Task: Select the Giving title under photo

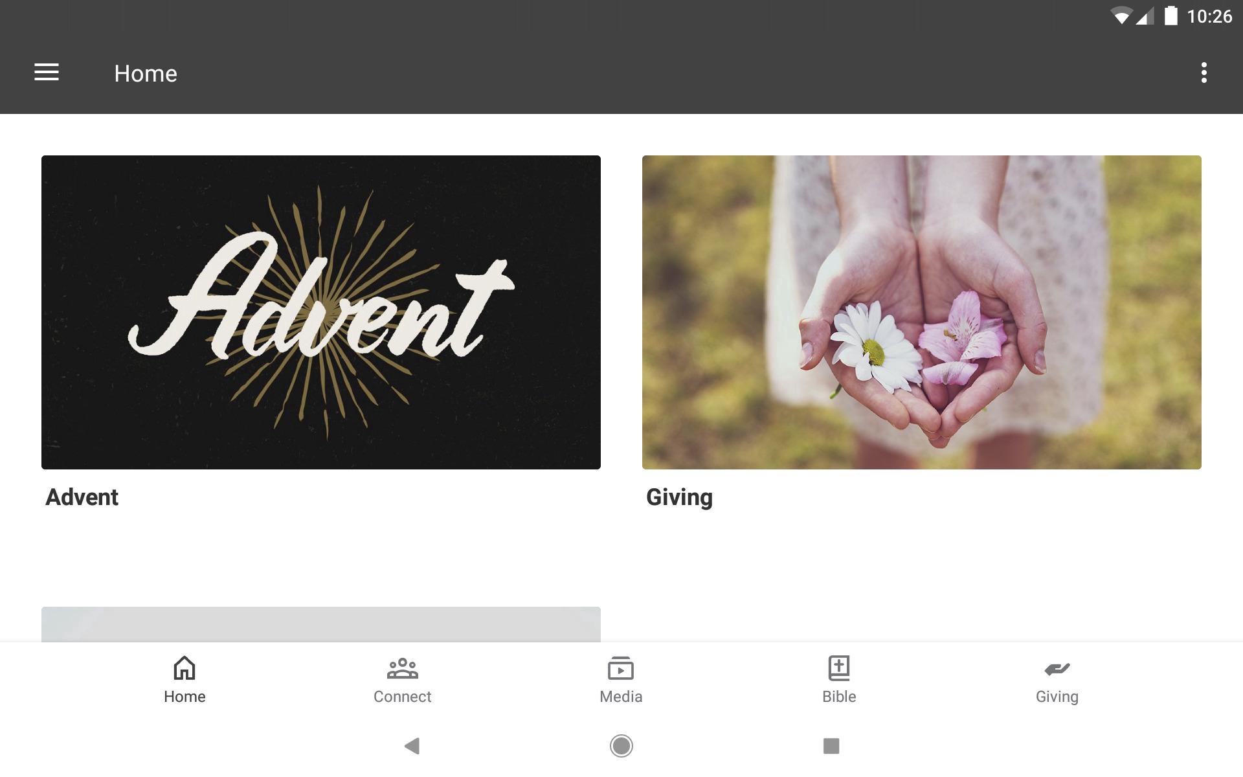Action: [679, 498]
